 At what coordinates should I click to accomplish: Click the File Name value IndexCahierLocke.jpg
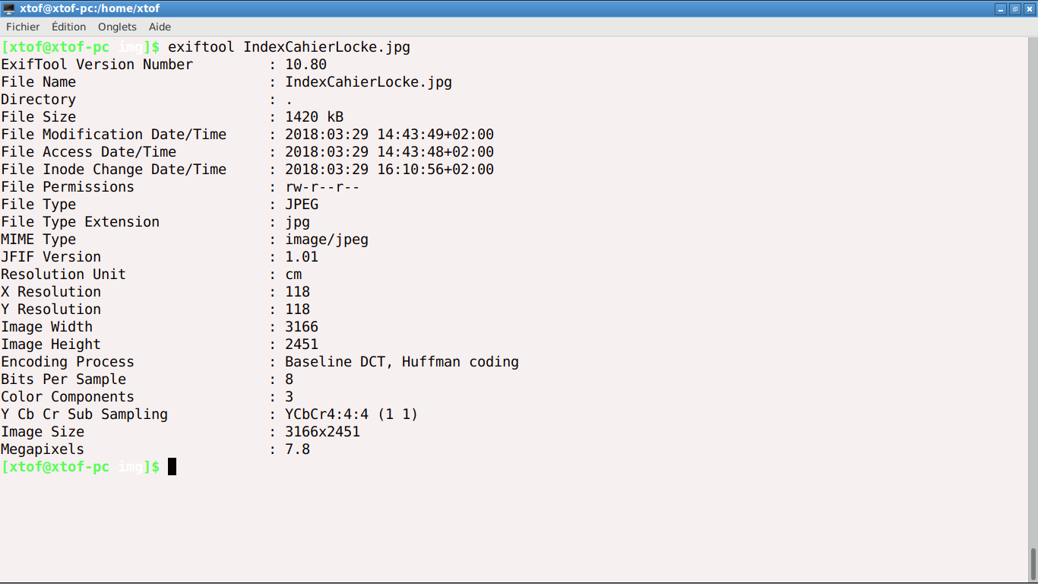click(369, 82)
